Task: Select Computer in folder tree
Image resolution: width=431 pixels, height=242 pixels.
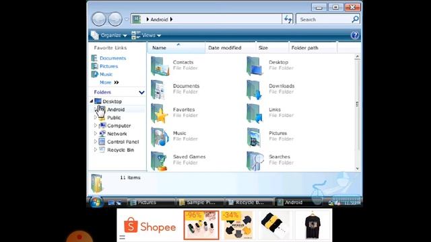Action: point(119,126)
